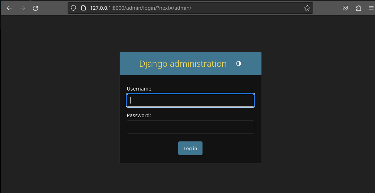Toggle the Django admin color theme
Screen dimensions: 375x193
pyautogui.click(x=238, y=63)
